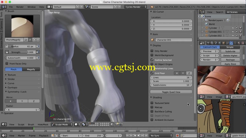246x138 pixels.
Task: Expand the Cylinder.002 tree item
Action: (x=202, y=36)
